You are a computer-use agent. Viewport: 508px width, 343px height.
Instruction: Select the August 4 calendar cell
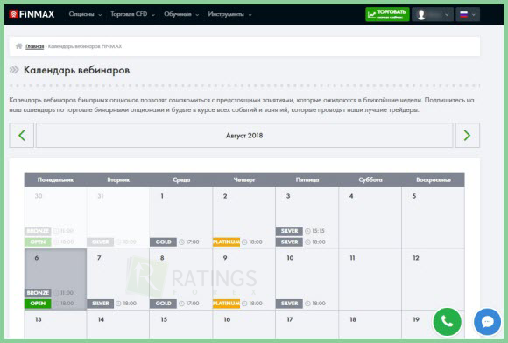(370, 218)
